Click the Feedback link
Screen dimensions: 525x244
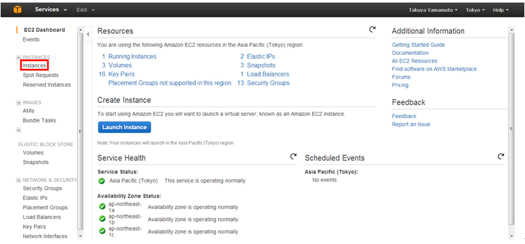point(404,116)
